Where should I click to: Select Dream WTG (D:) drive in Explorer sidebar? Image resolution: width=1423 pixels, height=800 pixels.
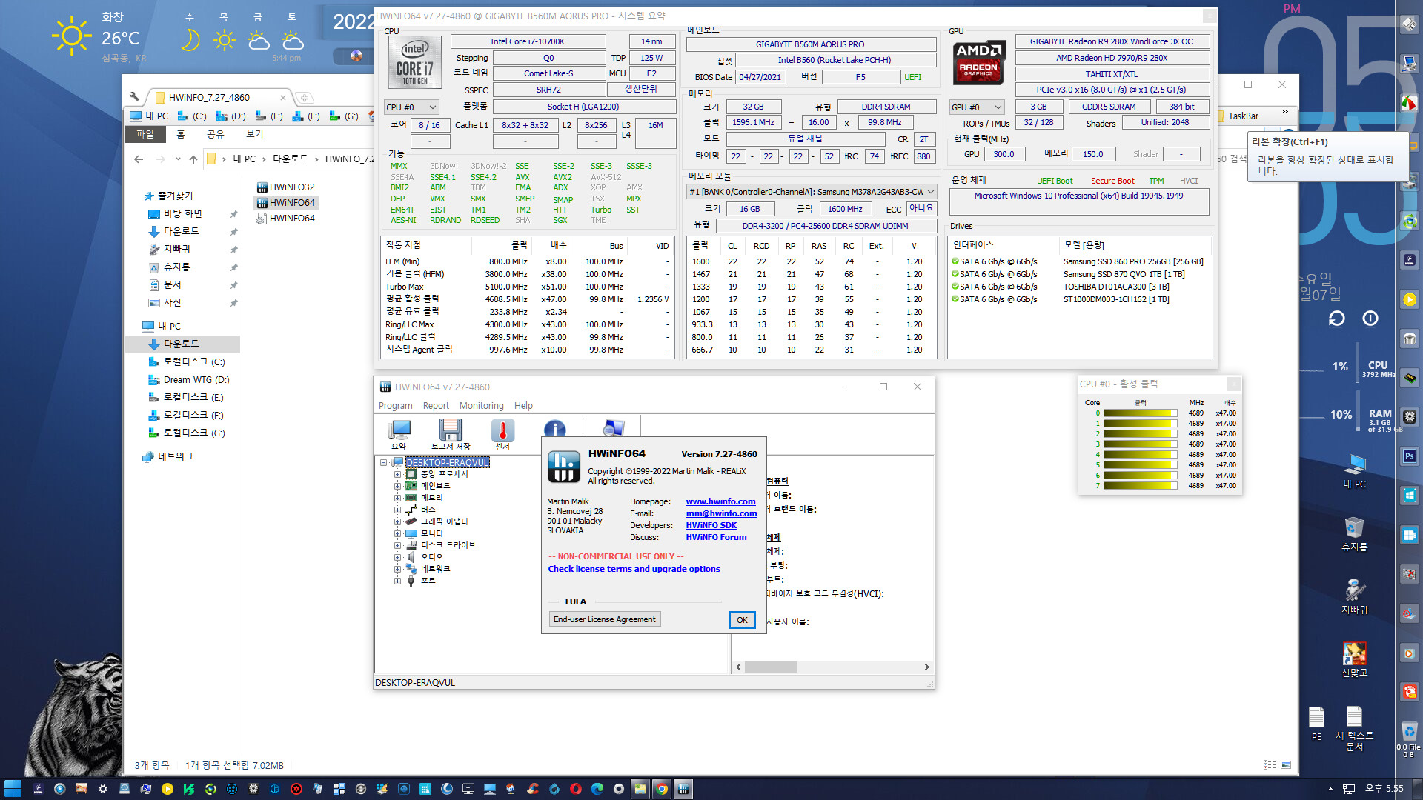pos(196,379)
